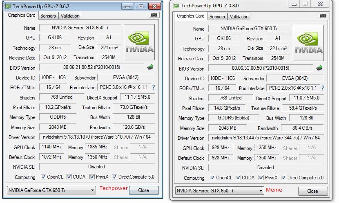The width and height of the screenshot is (339, 203).
Task: Click DirectX Support value 11.0 / SM5.0
Action: [x=306, y=98]
